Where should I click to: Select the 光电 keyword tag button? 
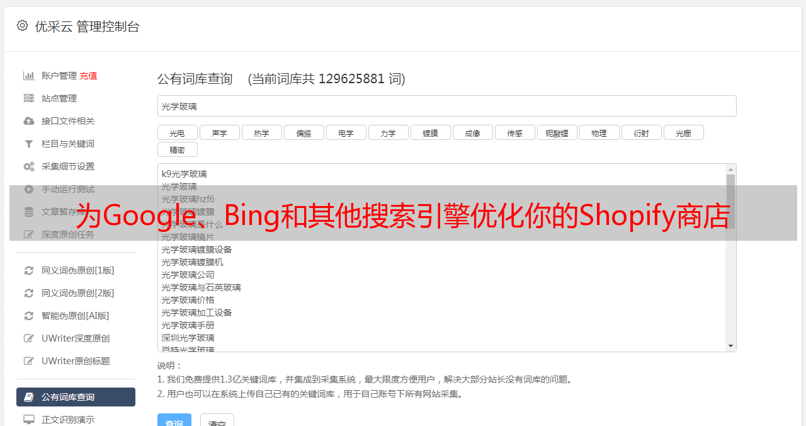[177, 132]
